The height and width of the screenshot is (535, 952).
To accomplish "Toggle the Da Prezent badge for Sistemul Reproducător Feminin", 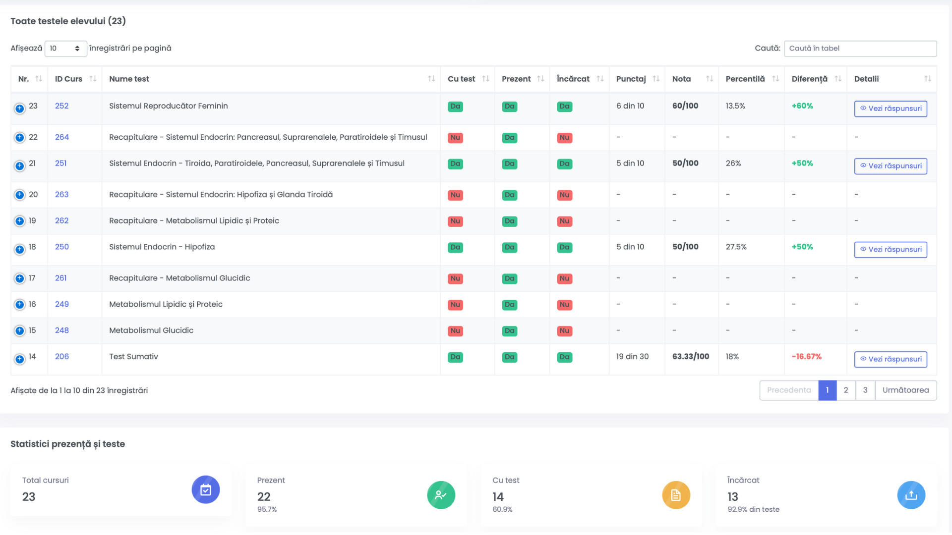I will 509,106.
